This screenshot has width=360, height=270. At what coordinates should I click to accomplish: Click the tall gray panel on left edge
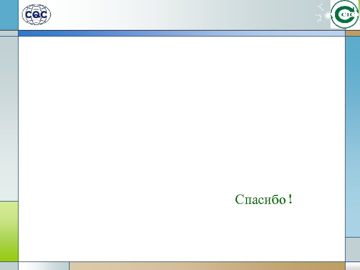(x=9, y=118)
